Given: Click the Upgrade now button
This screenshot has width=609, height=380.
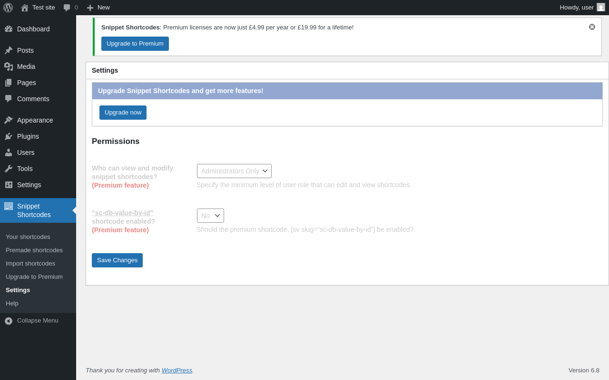Looking at the screenshot, I should coord(123,113).
